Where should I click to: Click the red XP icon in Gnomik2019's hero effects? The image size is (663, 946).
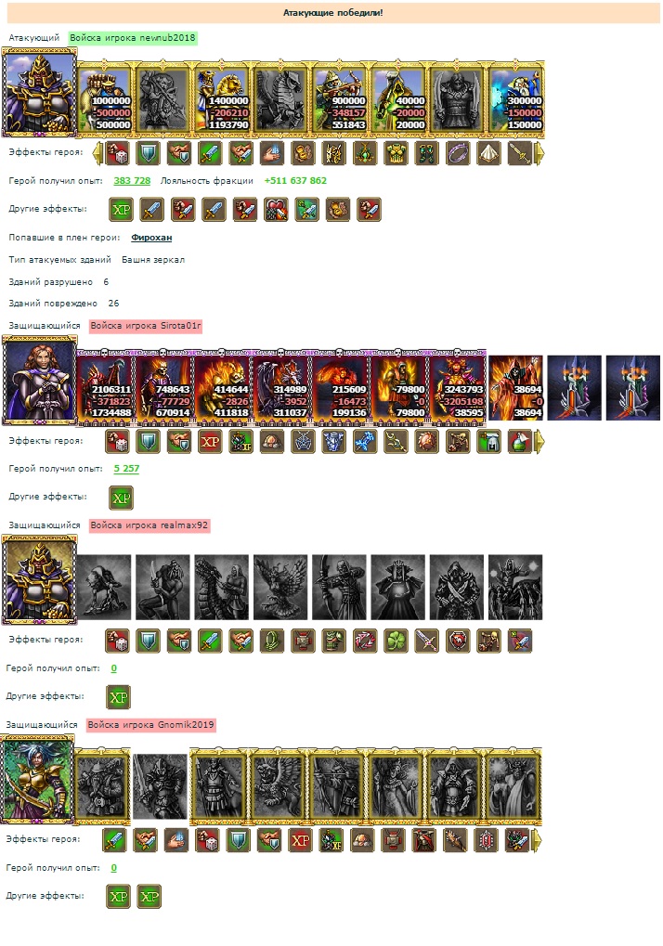coord(300,840)
